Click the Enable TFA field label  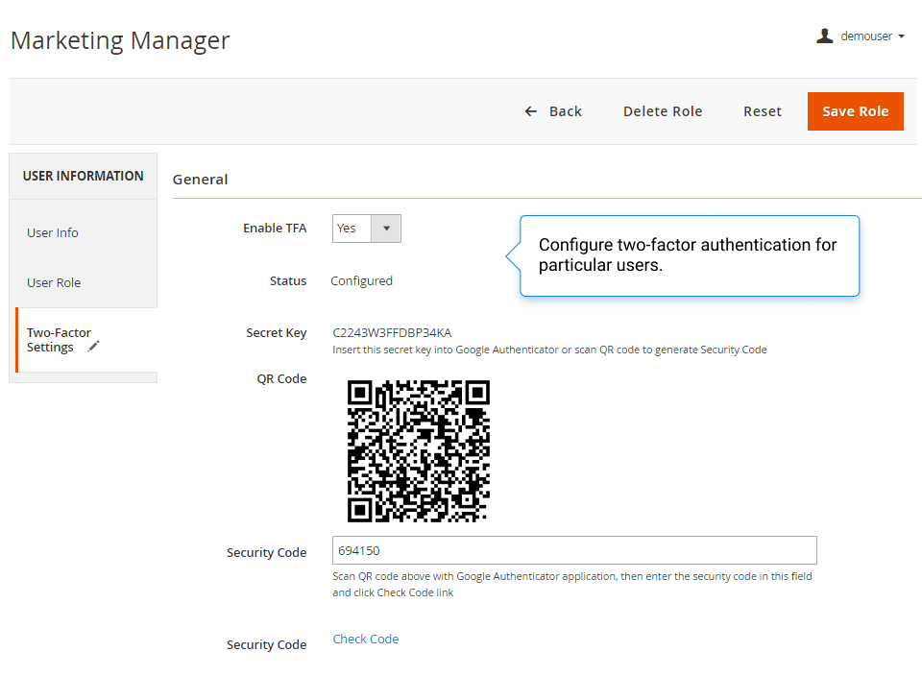(x=275, y=229)
